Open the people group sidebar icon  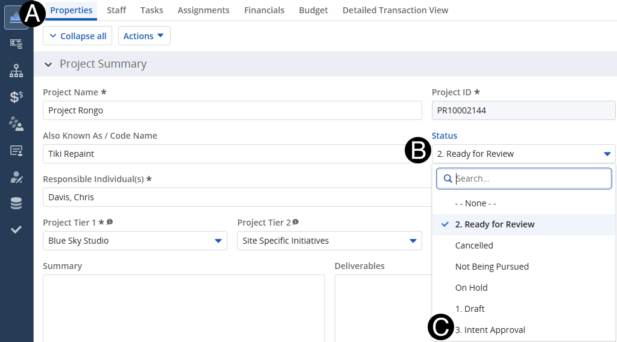tap(16, 124)
